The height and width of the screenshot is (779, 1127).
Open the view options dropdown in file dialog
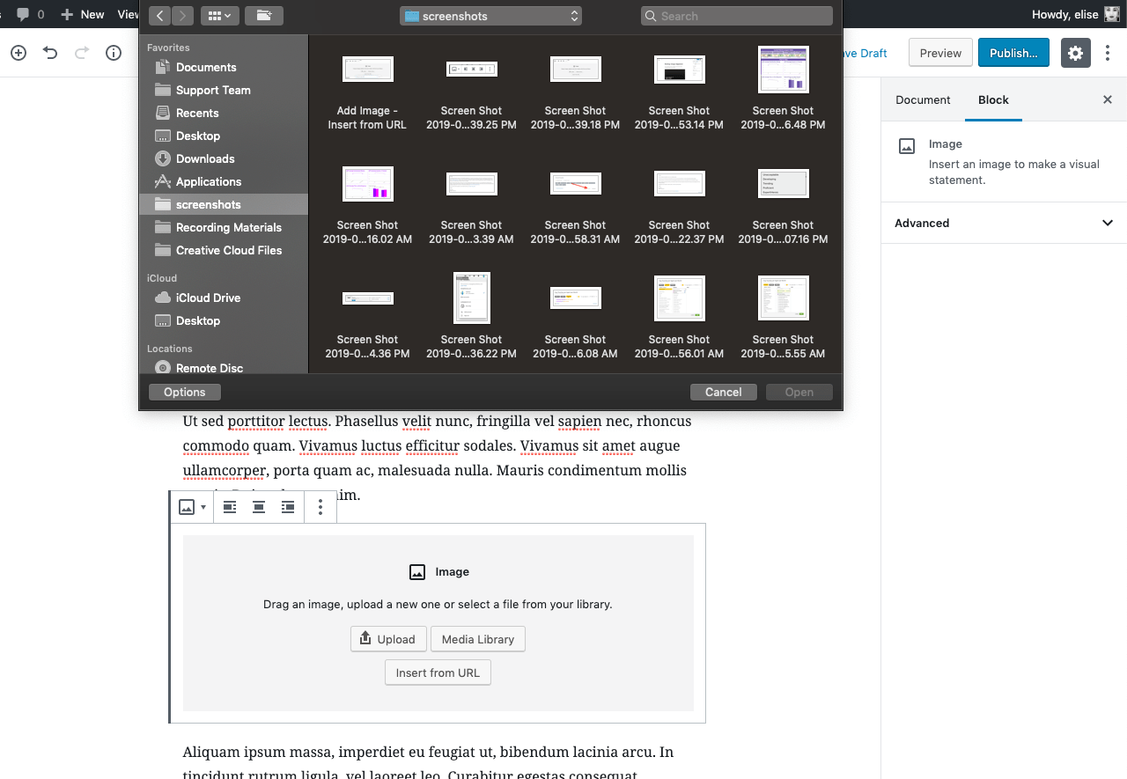tap(218, 15)
